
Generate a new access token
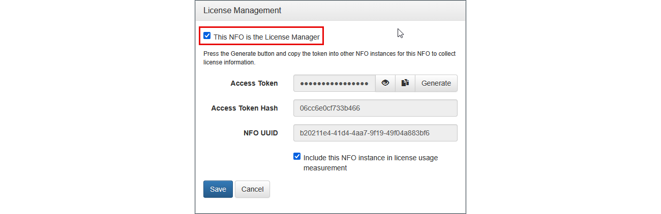(x=436, y=83)
